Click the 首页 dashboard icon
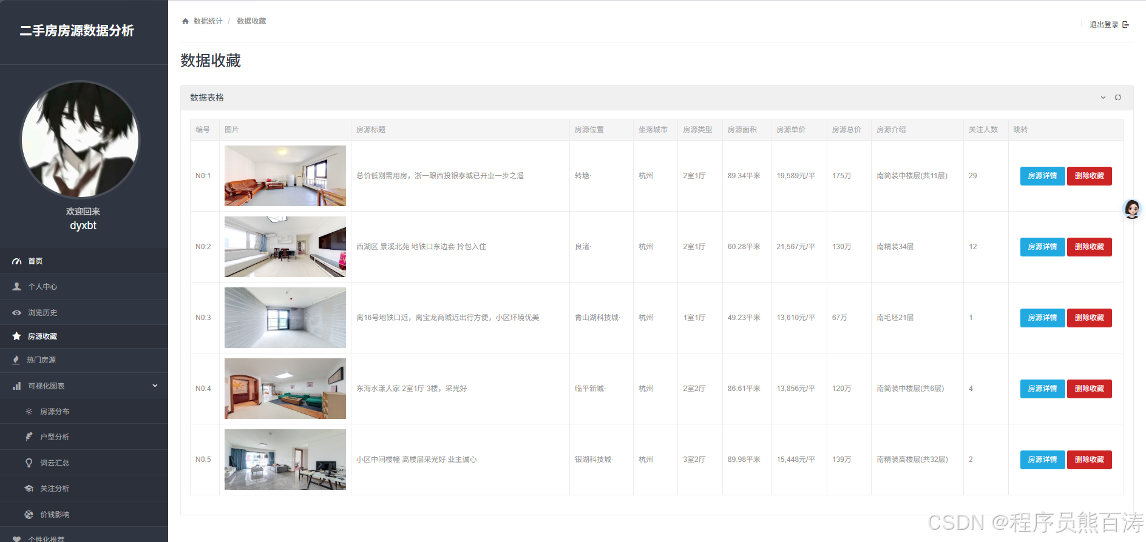The image size is (1146, 542). click(x=17, y=261)
